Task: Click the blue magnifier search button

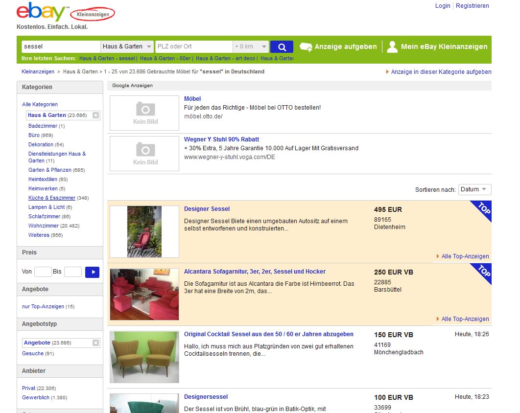Action: pyautogui.click(x=282, y=47)
